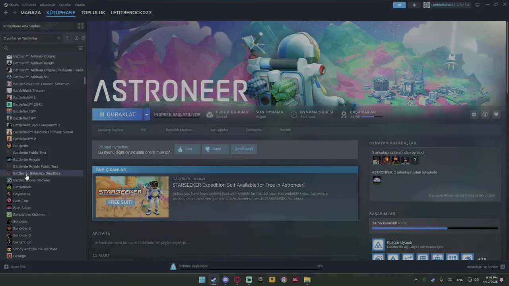Image resolution: width=509 pixels, height=286 pixels.
Task: Click the achievements 34/56 progress bar
Action: coord(435,228)
